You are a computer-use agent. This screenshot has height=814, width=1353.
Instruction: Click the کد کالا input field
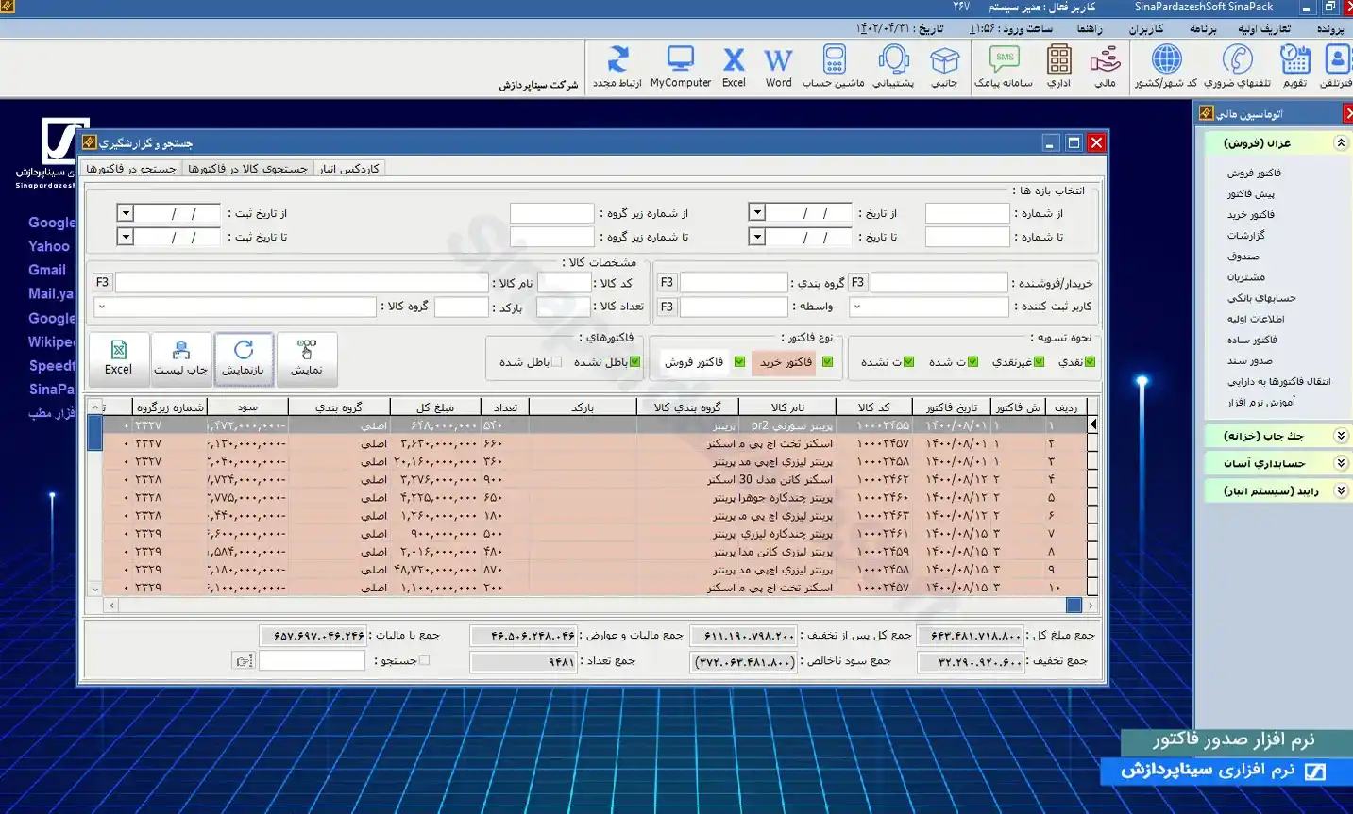pyautogui.click(x=564, y=282)
